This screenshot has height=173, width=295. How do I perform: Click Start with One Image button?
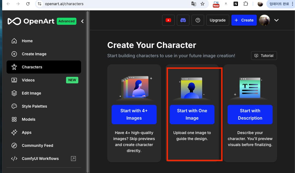[x=192, y=114]
